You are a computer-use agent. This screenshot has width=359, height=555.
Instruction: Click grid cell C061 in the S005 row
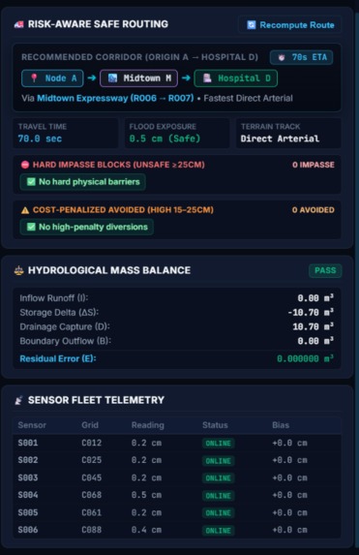coord(92,512)
